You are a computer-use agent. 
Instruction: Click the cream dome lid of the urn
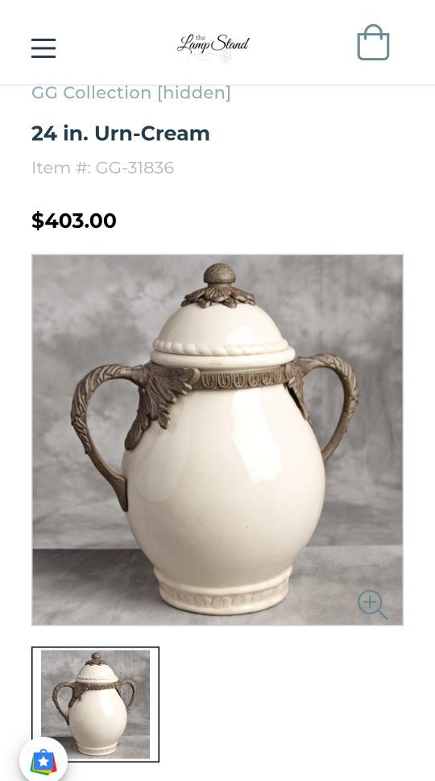point(222,331)
